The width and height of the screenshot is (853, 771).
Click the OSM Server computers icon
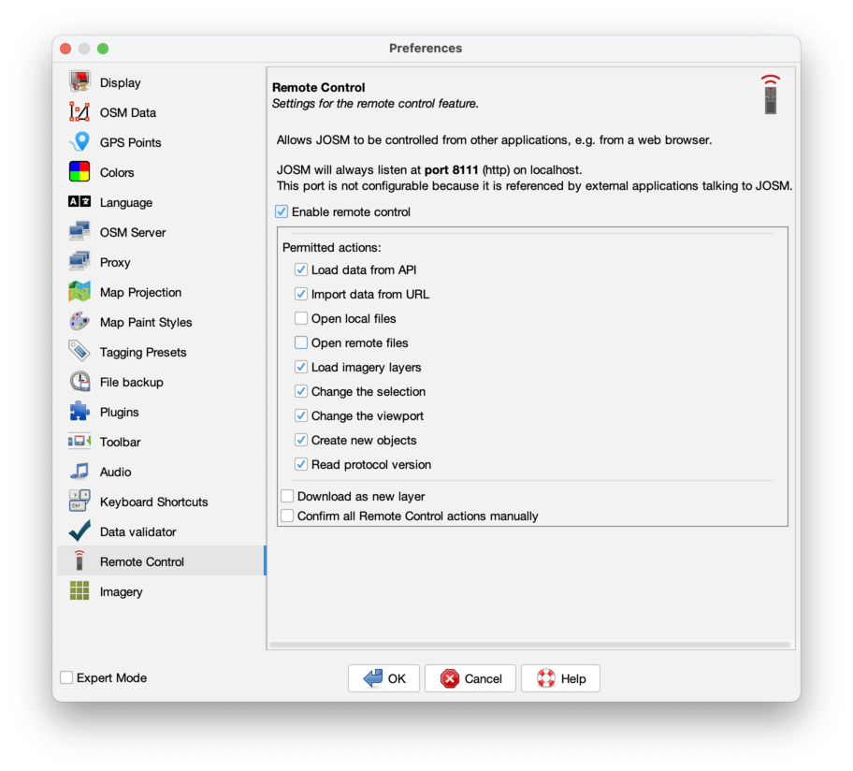pyautogui.click(x=80, y=232)
